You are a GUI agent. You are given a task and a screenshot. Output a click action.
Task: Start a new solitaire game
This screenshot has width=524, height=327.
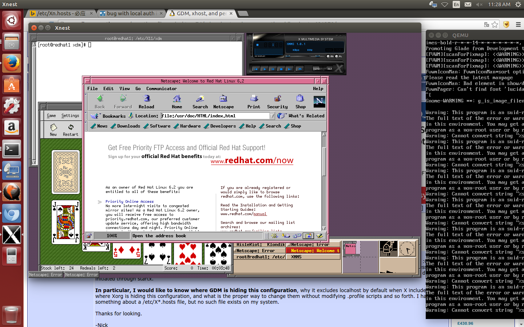pyautogui.click(x=53, y=129)
